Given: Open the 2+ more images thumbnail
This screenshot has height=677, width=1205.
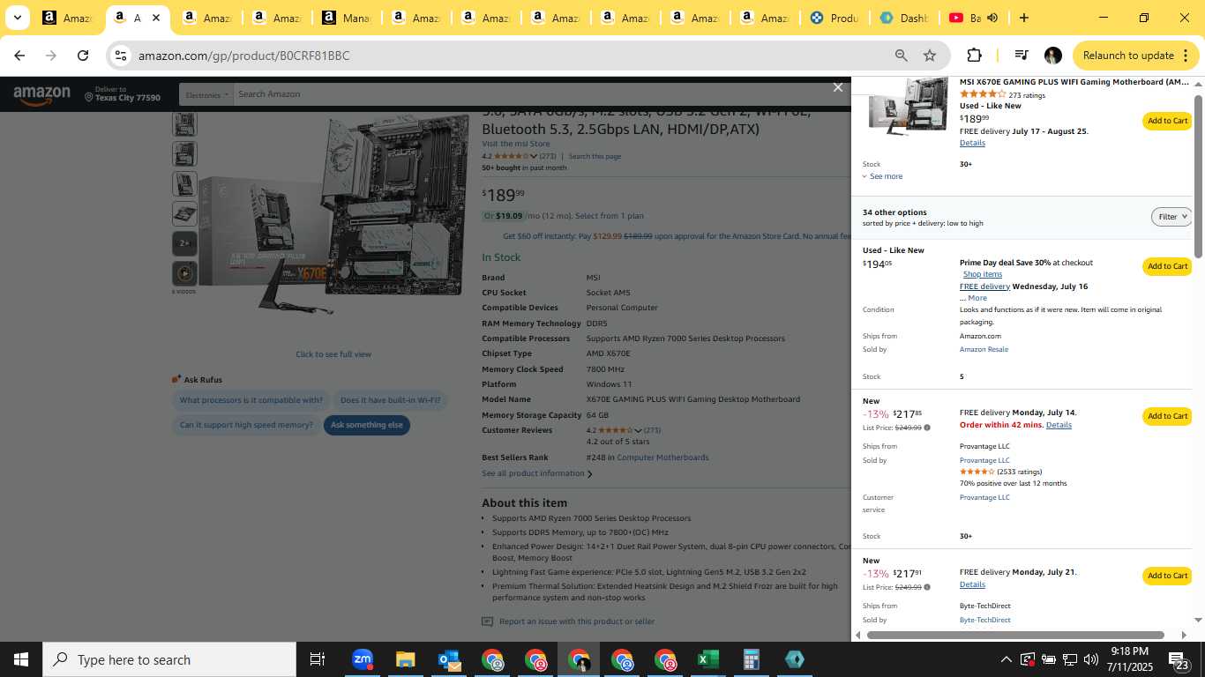Looking at the screenshot, I should (184, 243).
